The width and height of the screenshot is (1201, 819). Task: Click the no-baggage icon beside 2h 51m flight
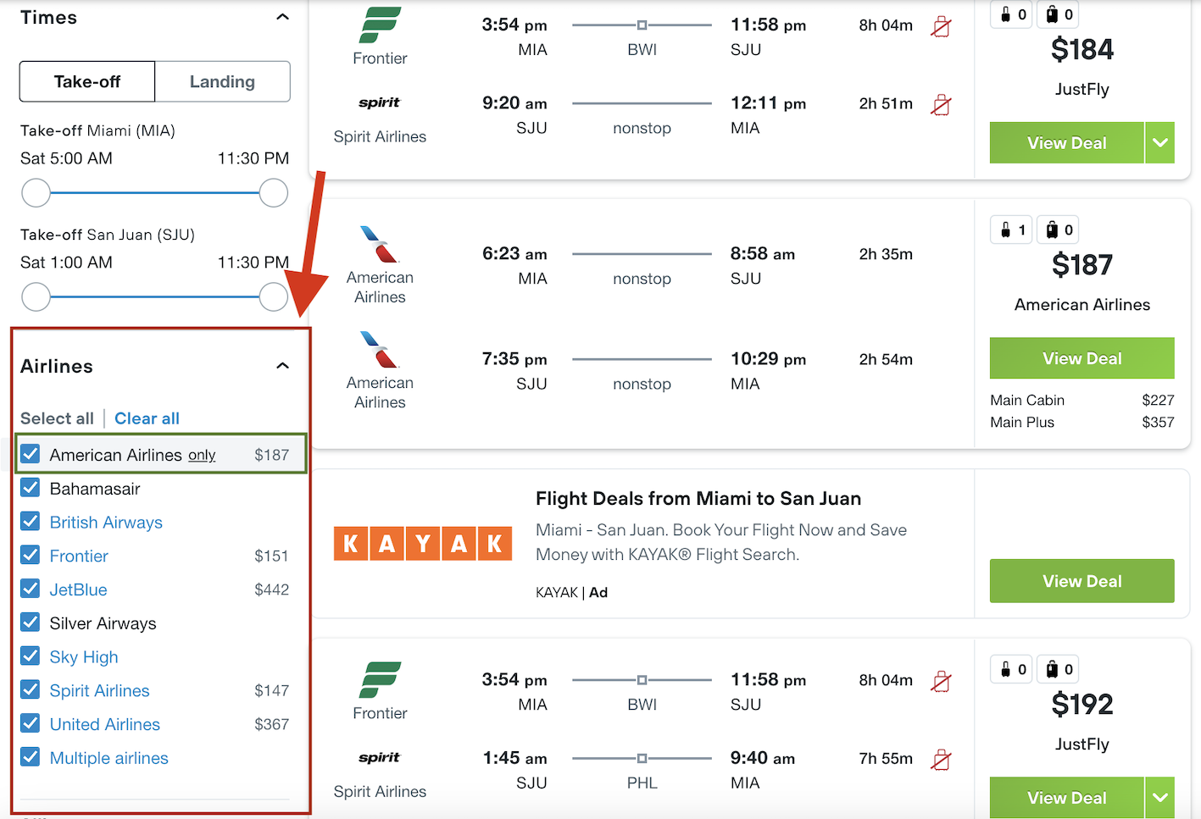pyautogui.click(x=941, y=104)
